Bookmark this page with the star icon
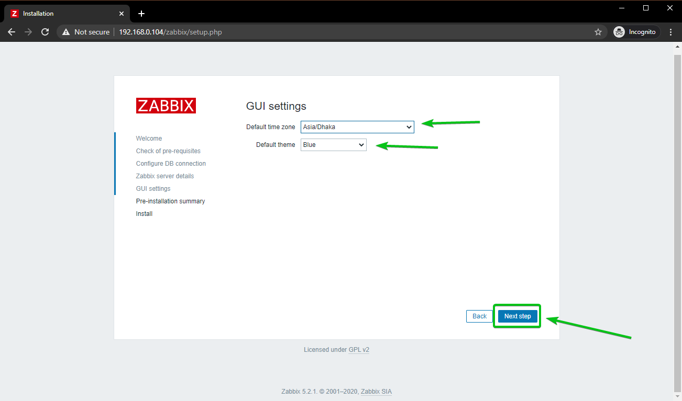The width and height of the screenshot is (682, 401). tap(598, 32)
